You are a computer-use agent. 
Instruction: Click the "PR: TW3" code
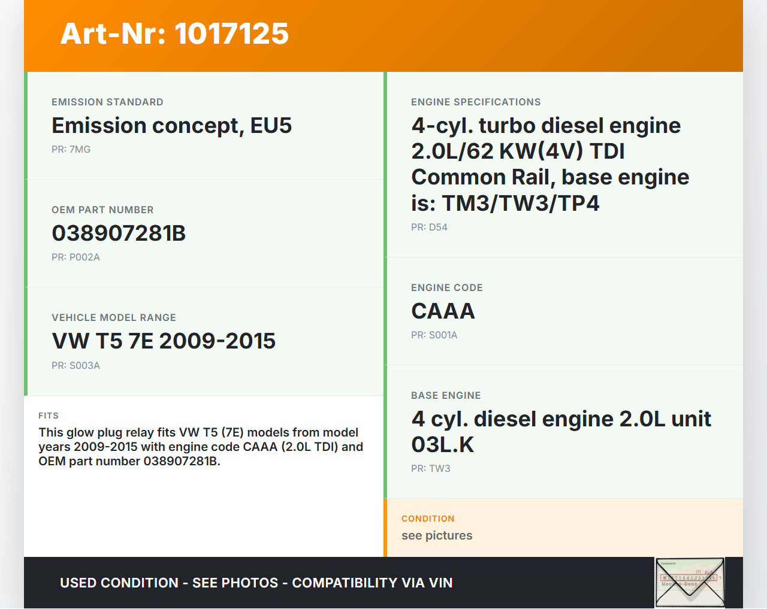[x=430, y=468]
